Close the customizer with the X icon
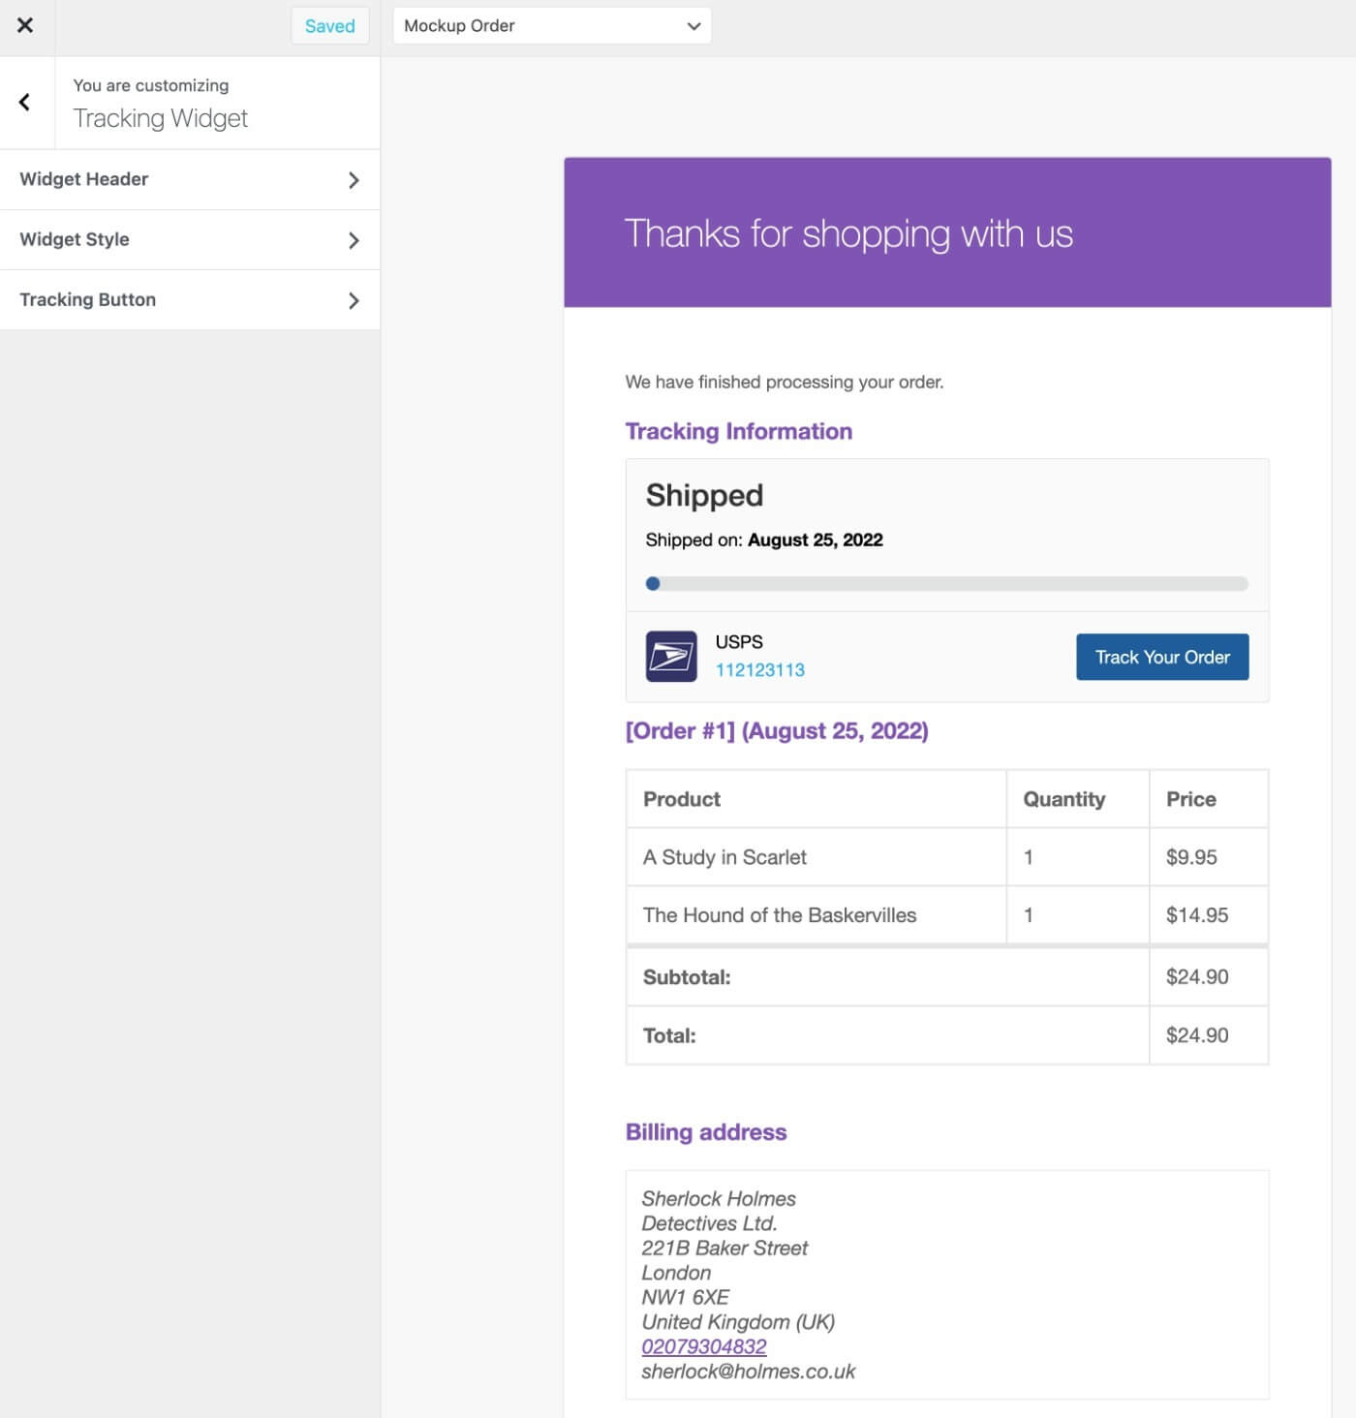Screen dimensions: 1356x1418 (25, 26)
